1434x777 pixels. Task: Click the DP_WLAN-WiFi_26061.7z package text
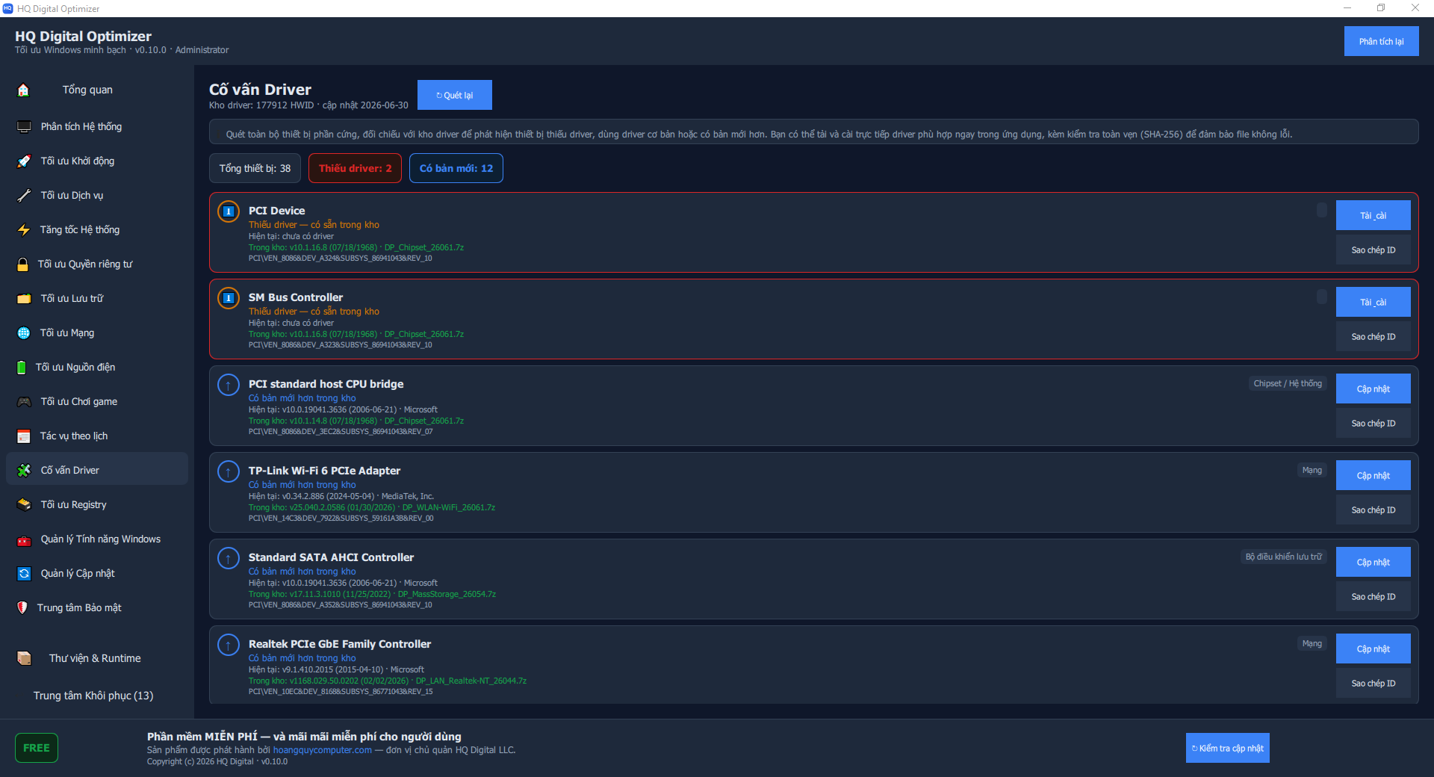[448, 507]
